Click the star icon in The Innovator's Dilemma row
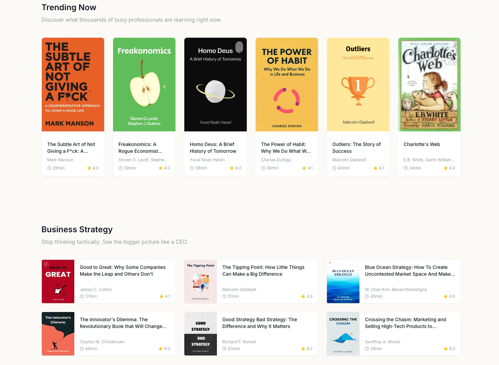499x365 pixels. [x=161, y=349]
